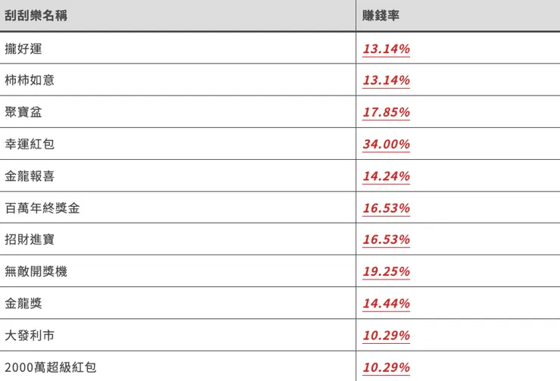Select the 金龍報喜 name cell
This screenshot has width=560, height=381.
coord(30,176)
